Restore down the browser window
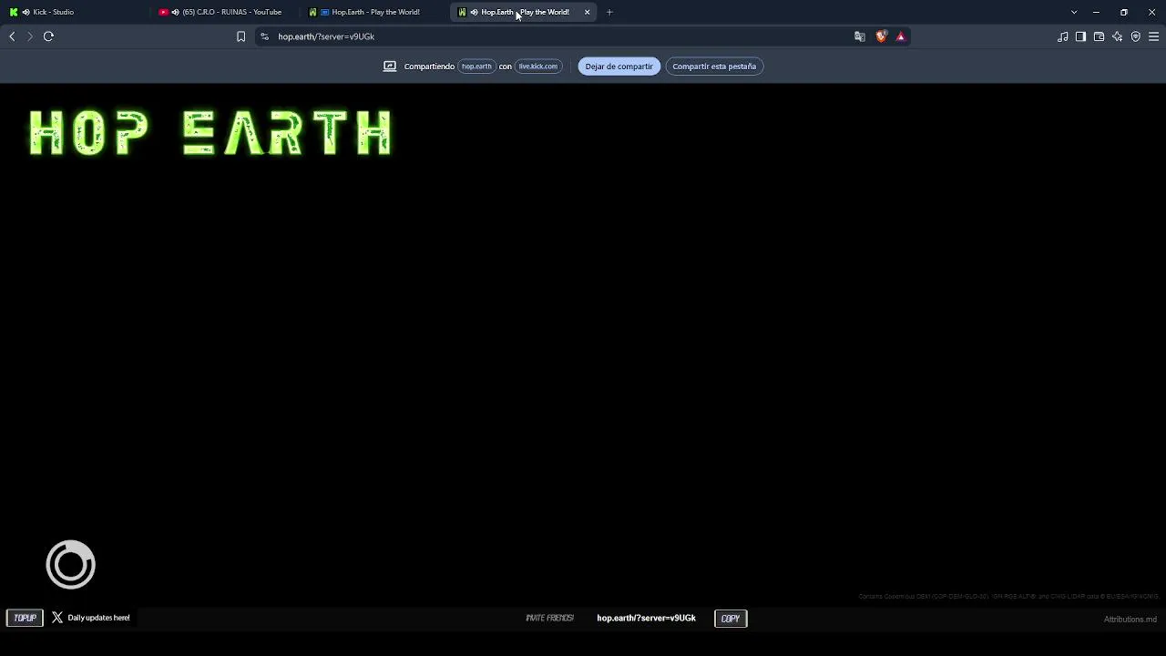1166x656 pixels. tap(1124, 12)
